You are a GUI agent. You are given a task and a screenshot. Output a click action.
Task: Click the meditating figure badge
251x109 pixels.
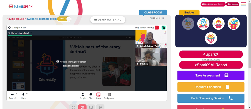[x=219, y=24]
